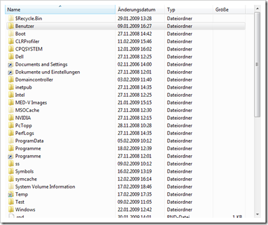This screenshot has height=225, width=268.
Task: Click the date 12.02.2009 16:14
Action: pyautogui.click(x=135, y=179)
